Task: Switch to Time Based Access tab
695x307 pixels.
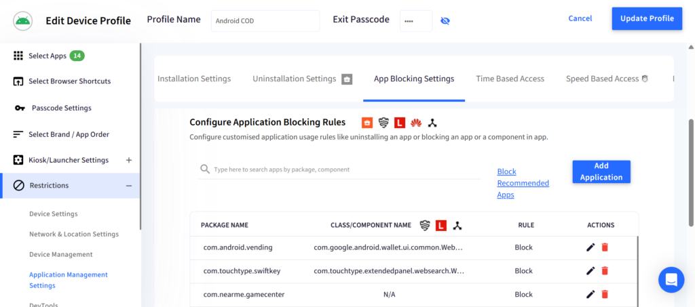Action: click(510, 79)
